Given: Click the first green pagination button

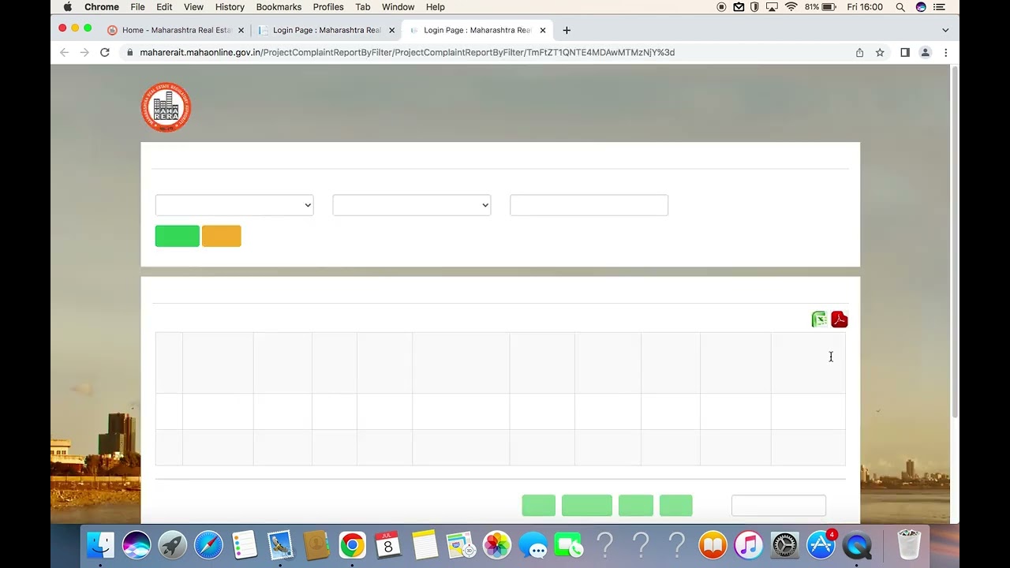Looking at the screenshot, I should click(539, 506).
